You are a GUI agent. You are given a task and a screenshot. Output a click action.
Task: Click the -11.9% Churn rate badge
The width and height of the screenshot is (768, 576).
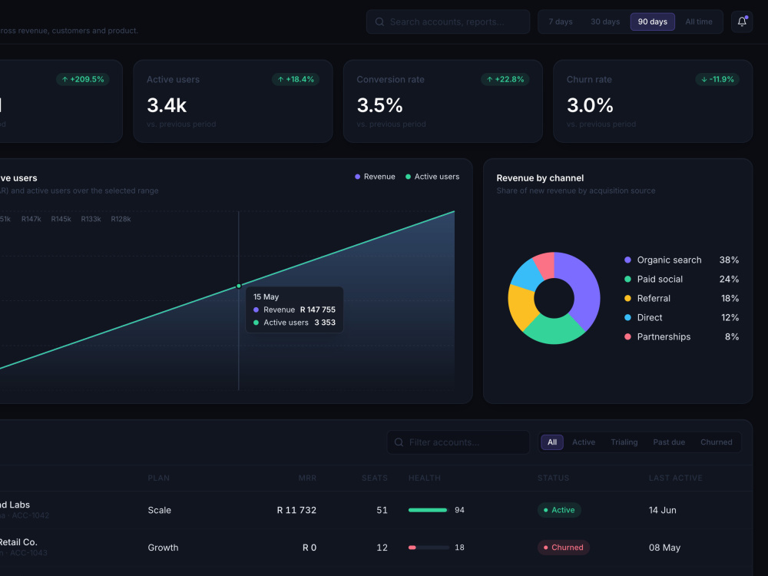[717, 79]
